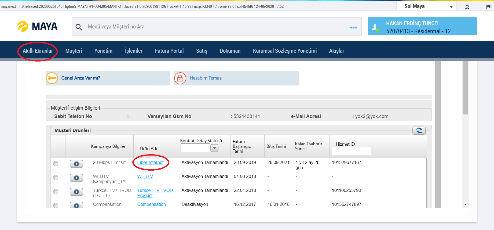The image size is (494, 230).
Task: Open the Doküman menu
Action: coord(230,51)
